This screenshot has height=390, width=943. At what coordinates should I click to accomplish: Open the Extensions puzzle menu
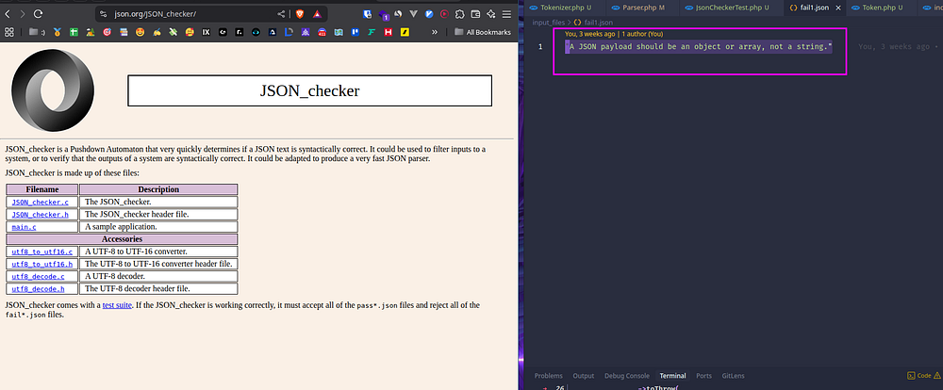coord(459,13)
